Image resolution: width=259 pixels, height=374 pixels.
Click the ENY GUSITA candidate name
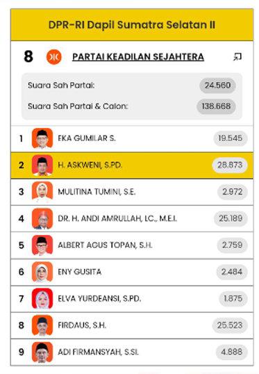[80, 272]
